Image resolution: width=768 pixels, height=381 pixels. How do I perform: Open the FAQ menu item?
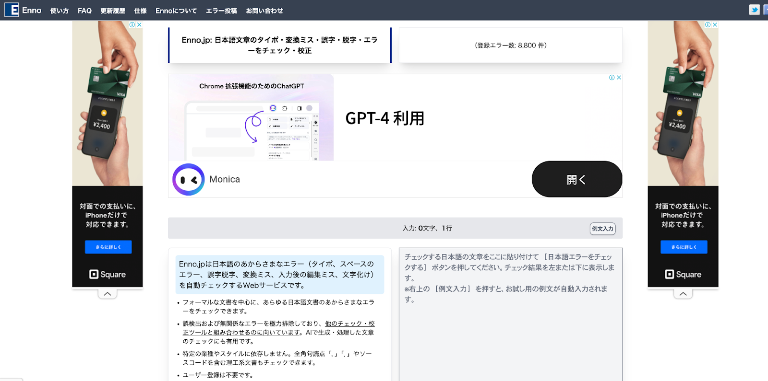(x=84, y=11)
